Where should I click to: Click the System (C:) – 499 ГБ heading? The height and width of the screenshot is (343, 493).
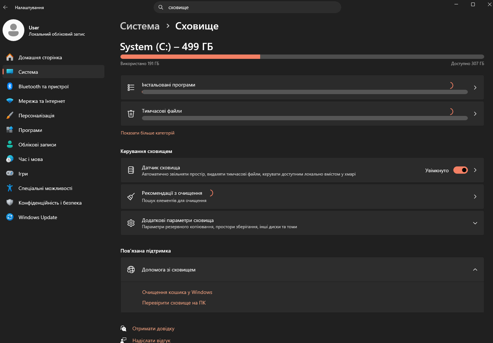[167, 47]
